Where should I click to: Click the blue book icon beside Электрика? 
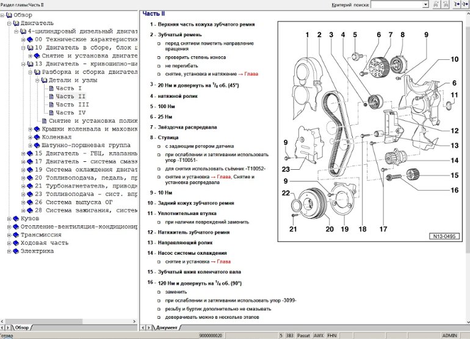[x=16, y=251]
